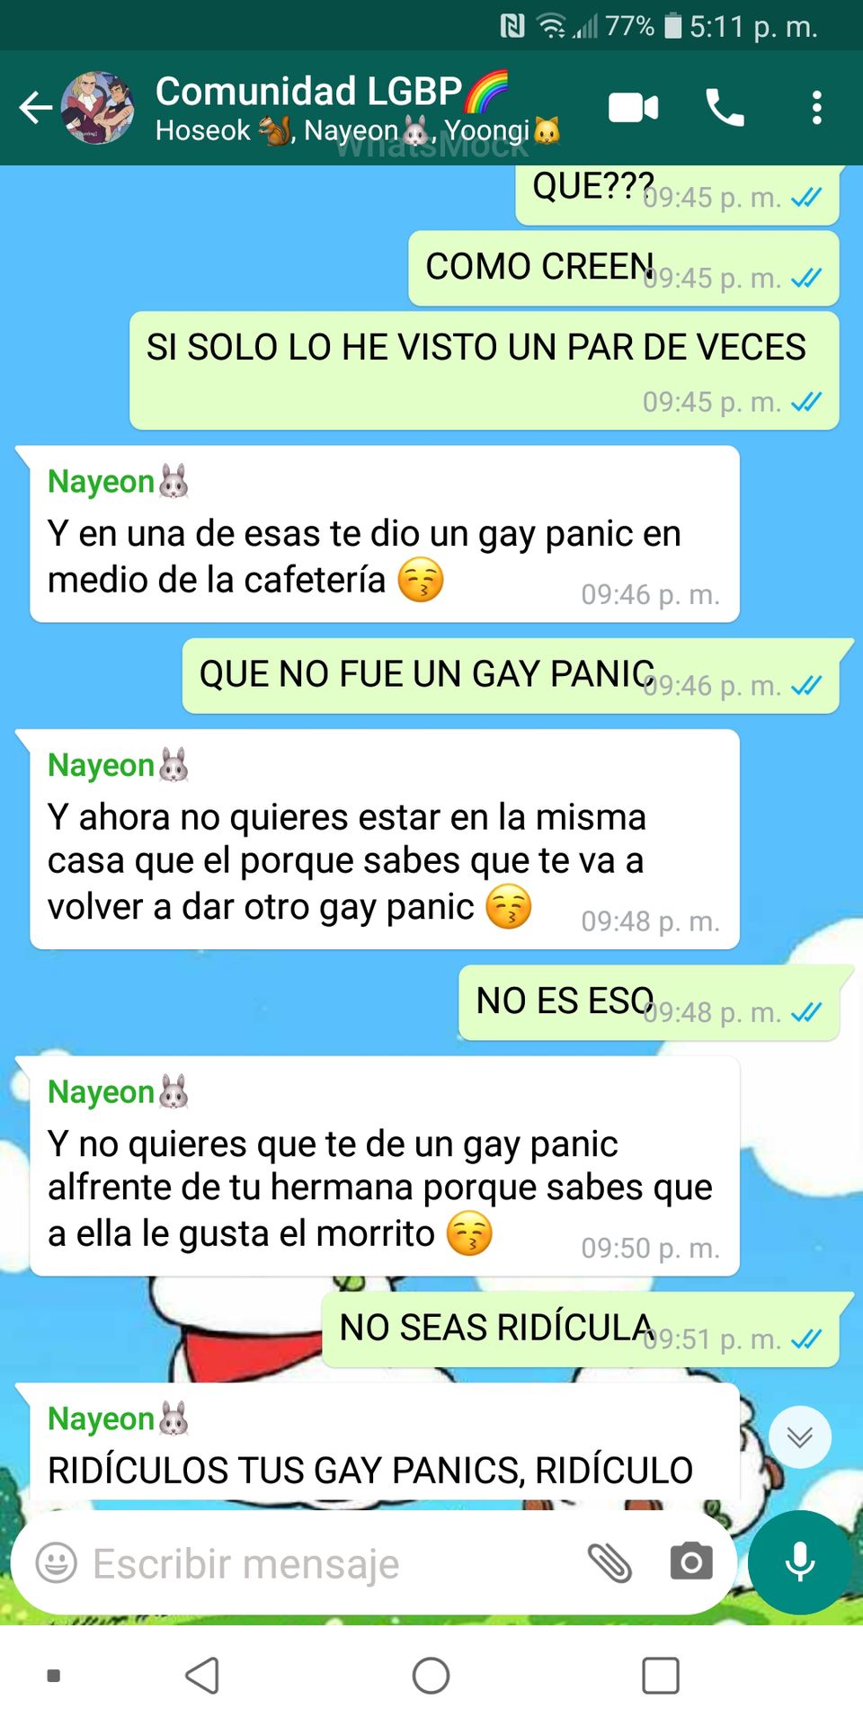The height and width of the screenshot is (1726, 863).
Task: Record a voice message with microphone button
Action: (x=800, y=1562)
